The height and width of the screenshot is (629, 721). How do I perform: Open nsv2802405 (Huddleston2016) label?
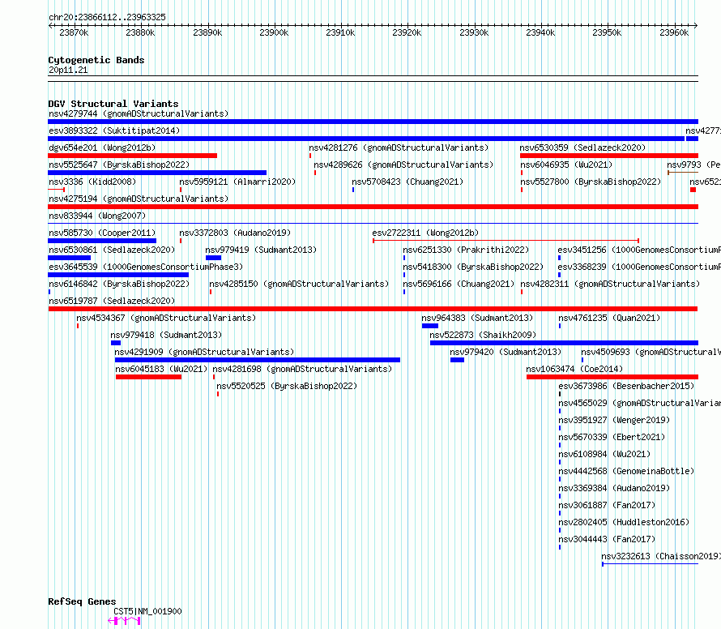[624, 522]
